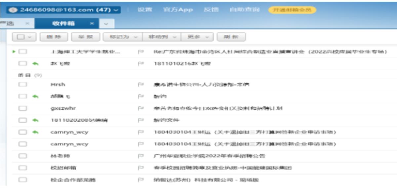Open the 24686098@163.com account dropdown
This screenshot has width=397, height=191.
pos(115,10)
